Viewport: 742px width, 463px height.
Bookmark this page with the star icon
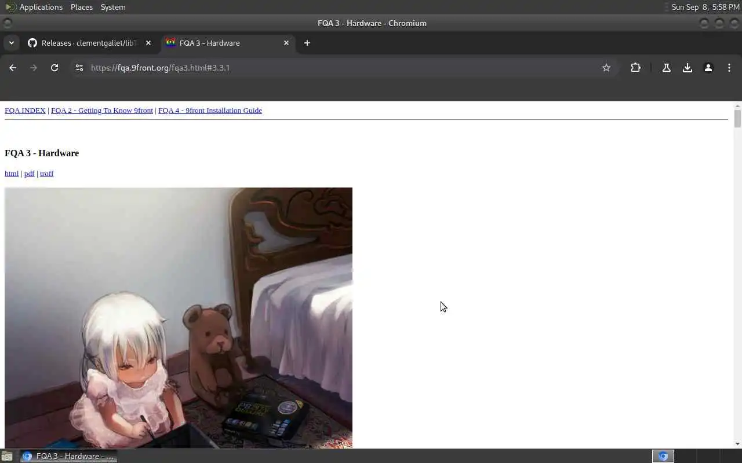click(606, 68)
